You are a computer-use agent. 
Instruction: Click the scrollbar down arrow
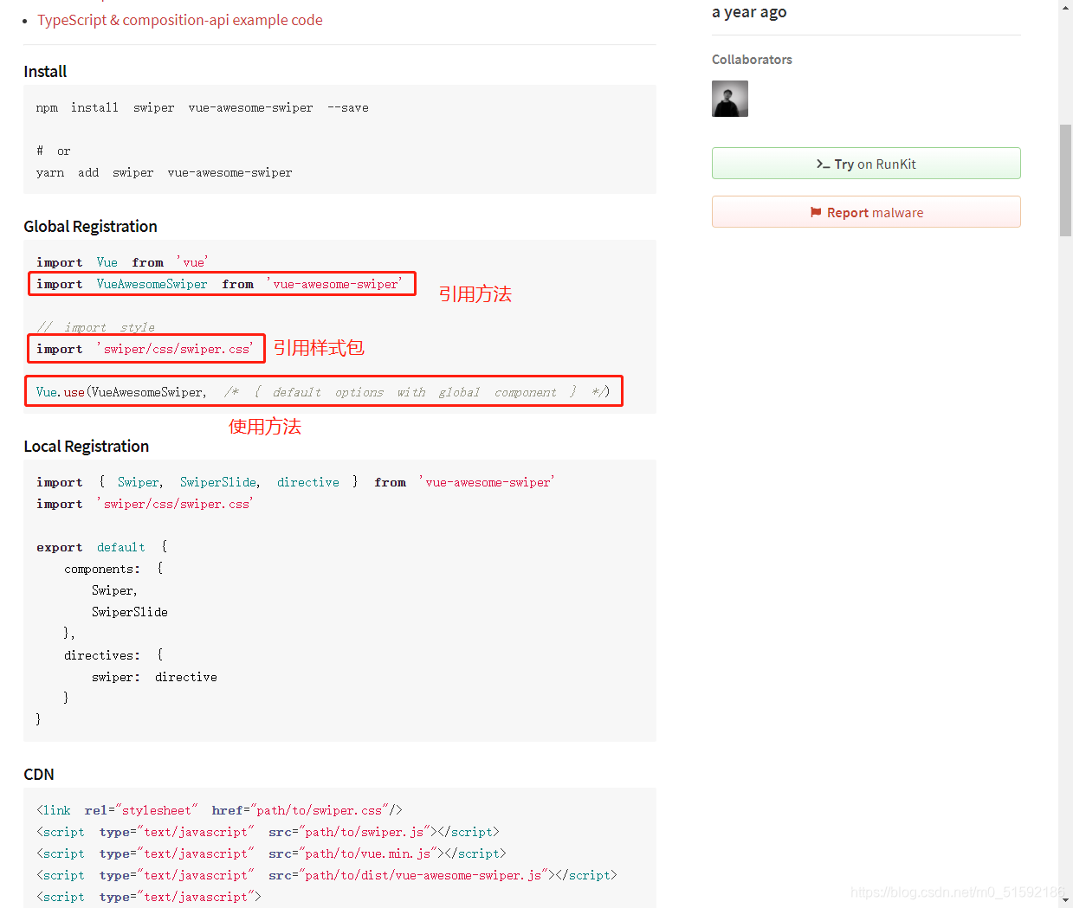click(x=1065, y=900)
